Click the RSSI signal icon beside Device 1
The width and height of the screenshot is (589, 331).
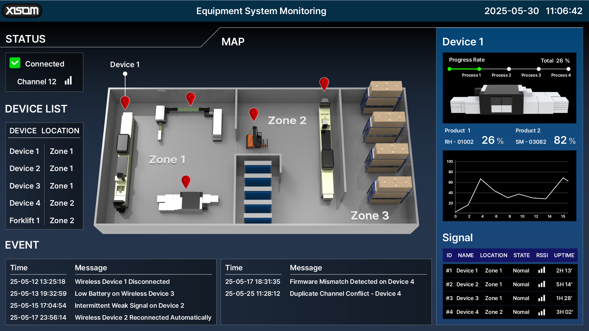pos(542,270)
